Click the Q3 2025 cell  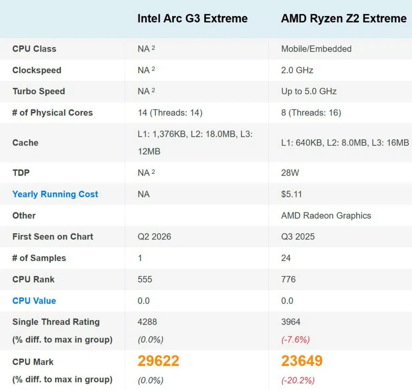[298, 236]
